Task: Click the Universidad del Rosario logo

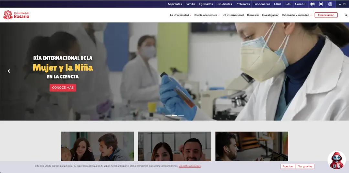Action: (x=16, y=15)
